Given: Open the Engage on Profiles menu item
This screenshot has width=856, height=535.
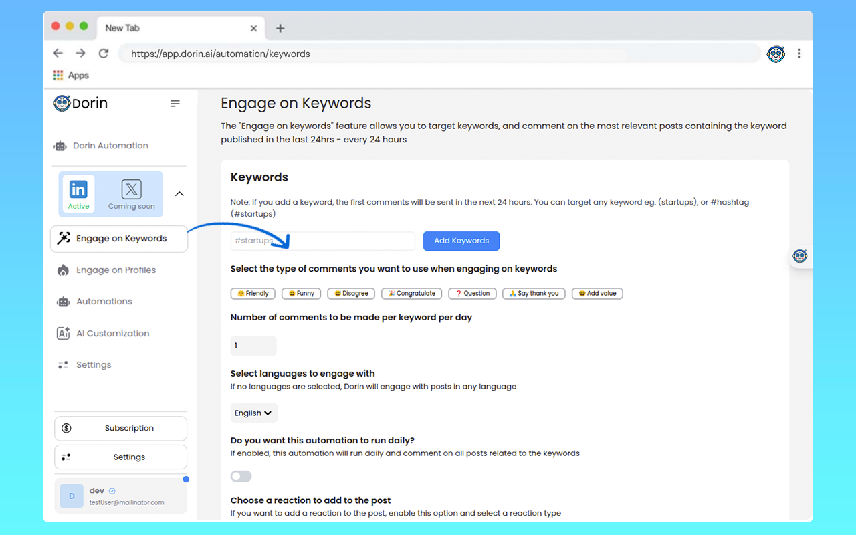Looking at the screenshot, I should tap(107, 270).
